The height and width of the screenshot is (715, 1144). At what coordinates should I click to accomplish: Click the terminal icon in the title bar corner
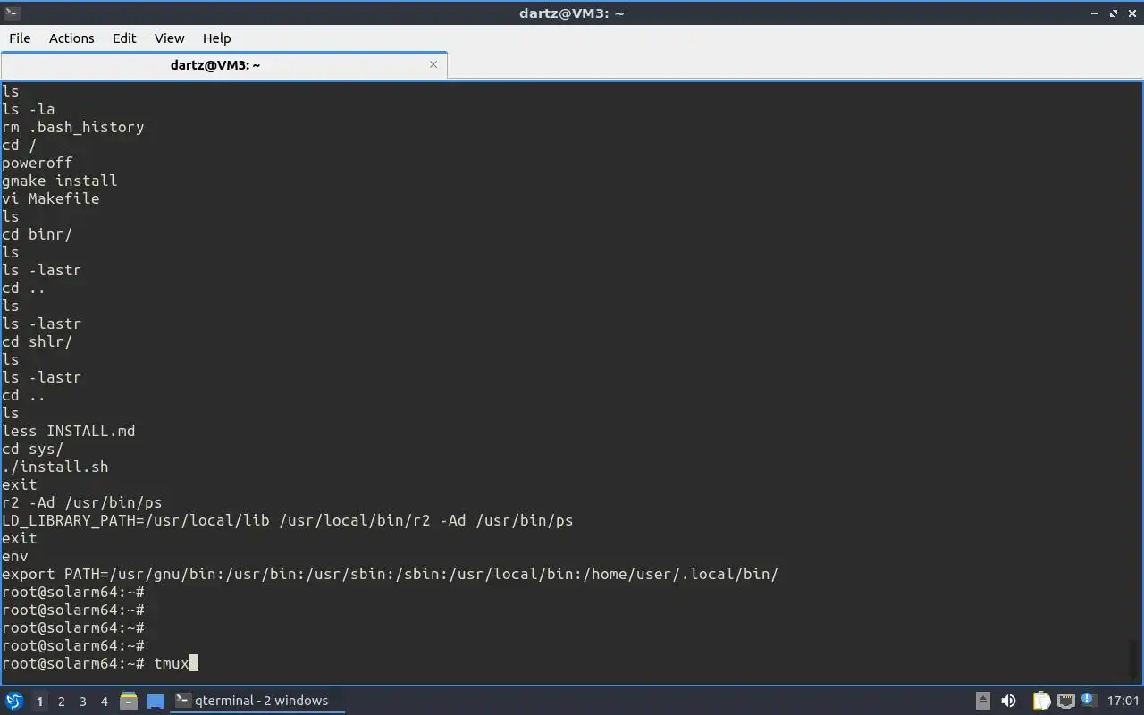pos(12,13)
